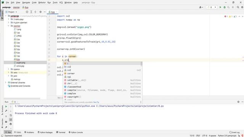
Task: Open the Python Console tool window
Action: (75, 132)
